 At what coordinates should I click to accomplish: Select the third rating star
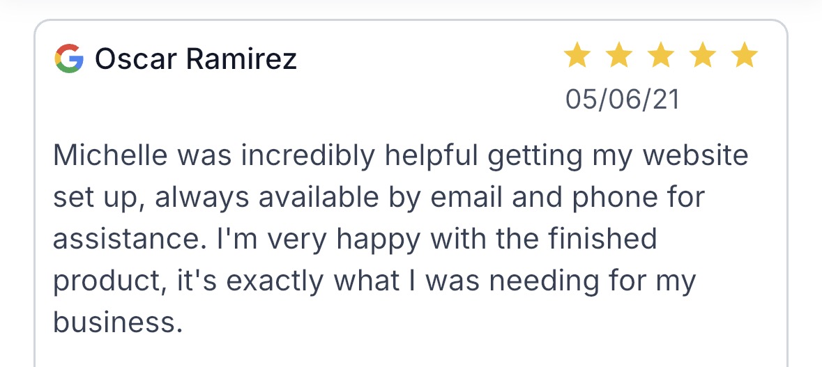661,56
